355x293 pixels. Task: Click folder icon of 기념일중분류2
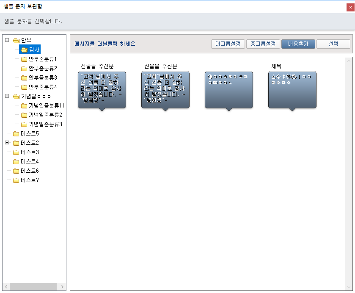click(x=24, y=115)
